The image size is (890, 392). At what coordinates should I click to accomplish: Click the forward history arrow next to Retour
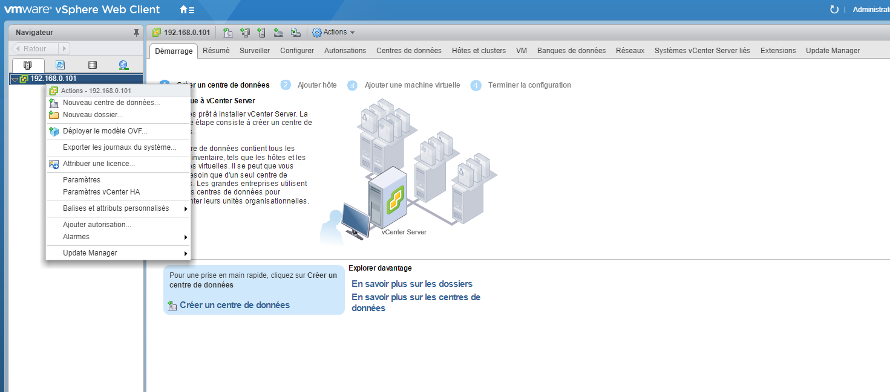(65, 48)
